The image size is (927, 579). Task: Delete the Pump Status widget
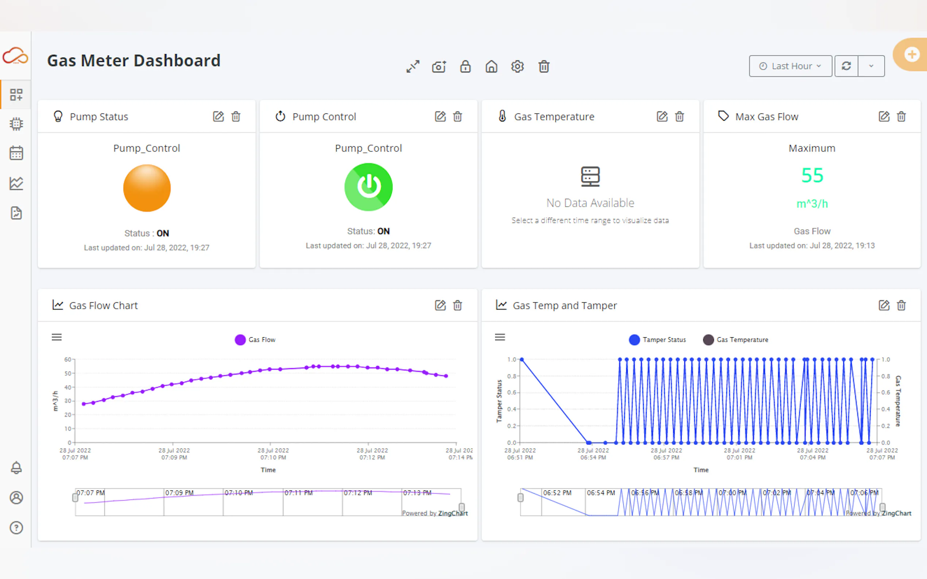(236, 116)
